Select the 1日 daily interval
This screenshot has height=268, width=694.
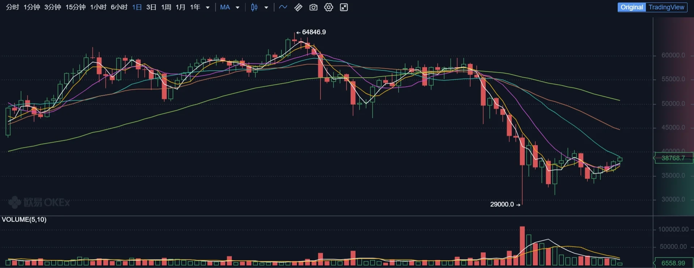pyautogui.click(x=137, y=7)
